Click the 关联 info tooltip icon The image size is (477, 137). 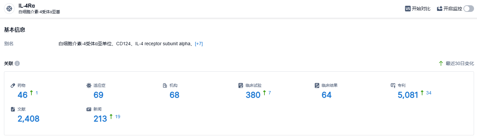point(17,63)
